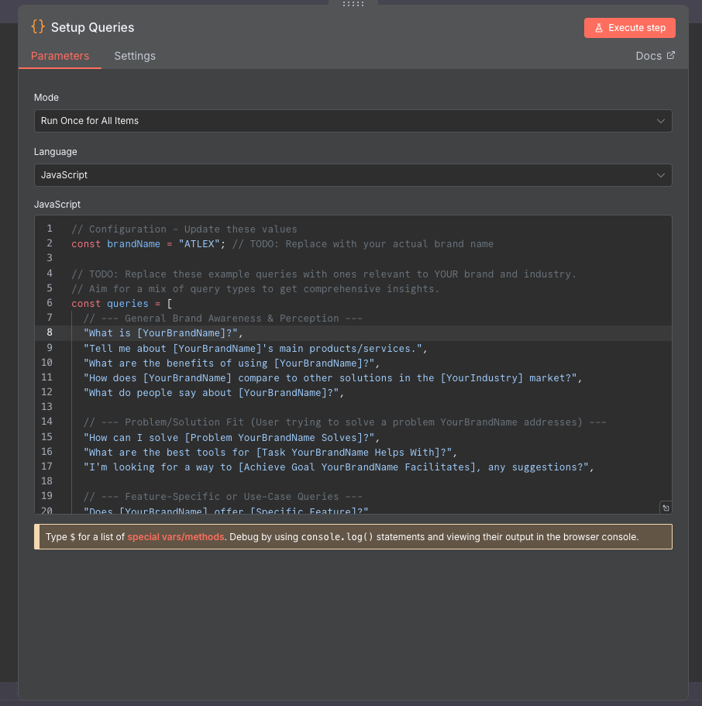Open the Language dropdown showing JavaScript
Image resolution: width=702 pixels, height=706 pixels.
[x=353, y=175]
